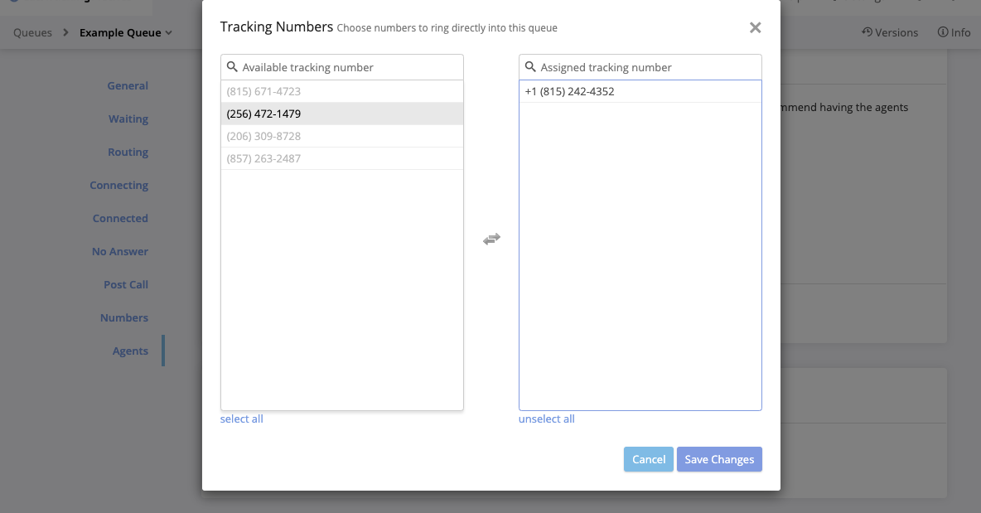The image size is (981, 513).
Task: Click the unselect all link
Action: click(x=546, y=419)
